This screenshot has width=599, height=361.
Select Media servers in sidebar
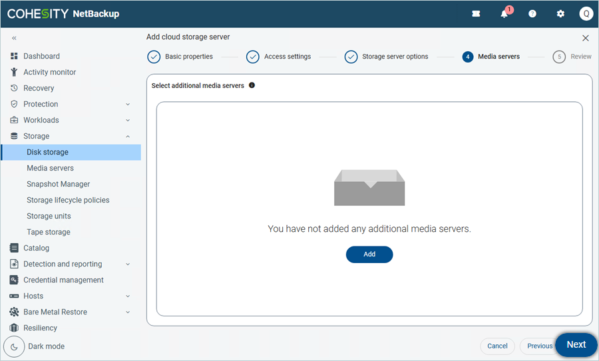50,168
